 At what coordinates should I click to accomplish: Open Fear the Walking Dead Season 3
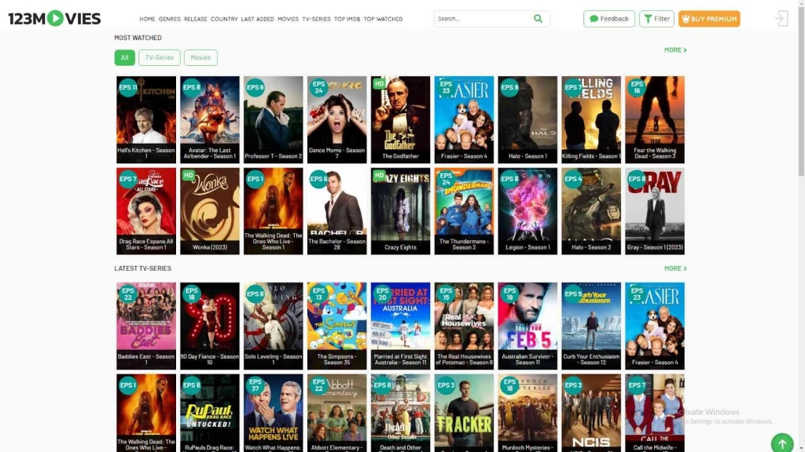pyautogui.click(x=655, y=119)
